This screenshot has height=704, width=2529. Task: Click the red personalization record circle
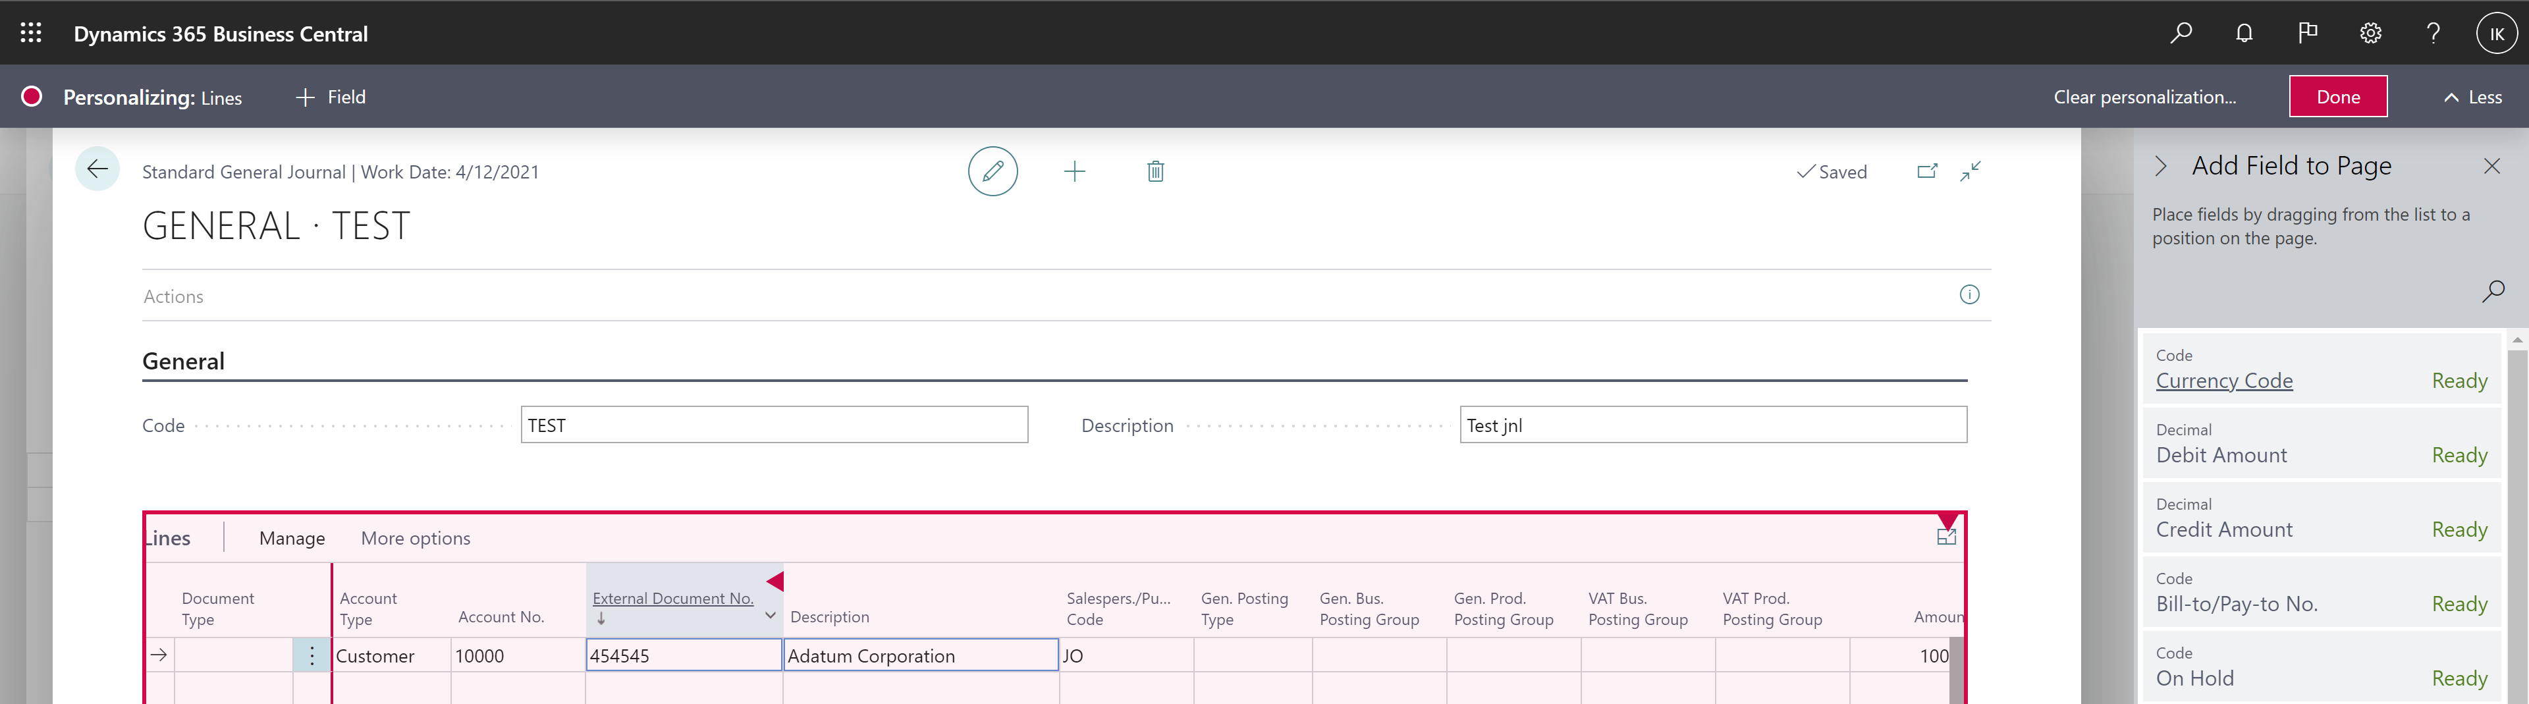point(32,96)
